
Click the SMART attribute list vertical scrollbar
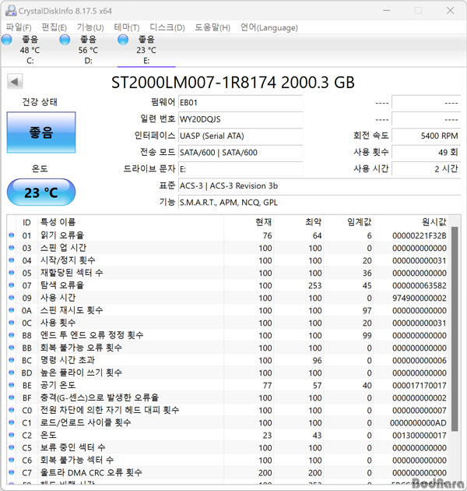455,329
